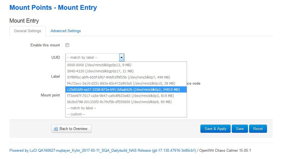Viewport: 281px width, 159px height.
Task: Select f4c72ecc mmcblk0p10 39 MB option
Action: (126, 83)
